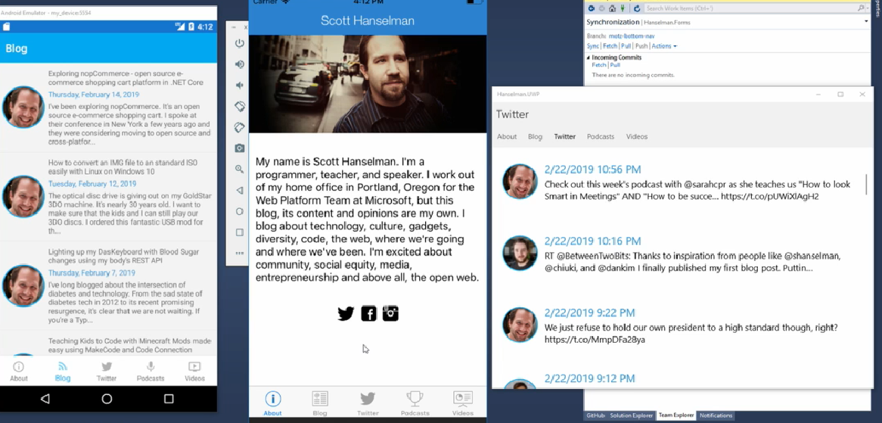Click the emulator volume down icon
This screenshot has height=423, width=882.
pos(240,85)
